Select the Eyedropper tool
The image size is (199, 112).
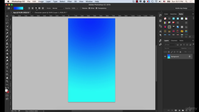tap(7, 33)
